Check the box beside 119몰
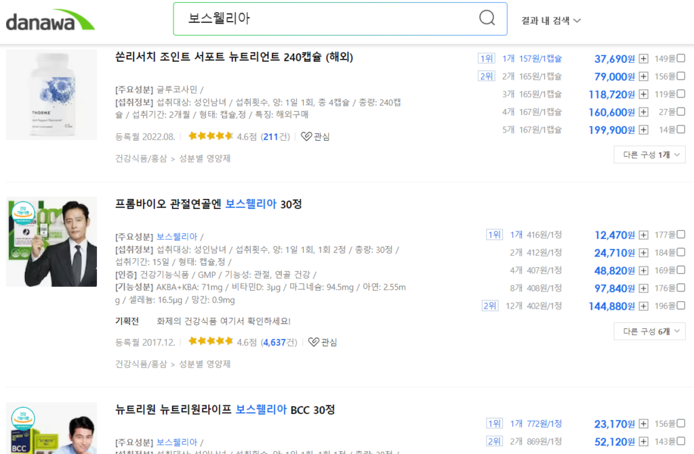Image resolution: width=694 pixels, height=454 pixels. [x=681, y=93]
